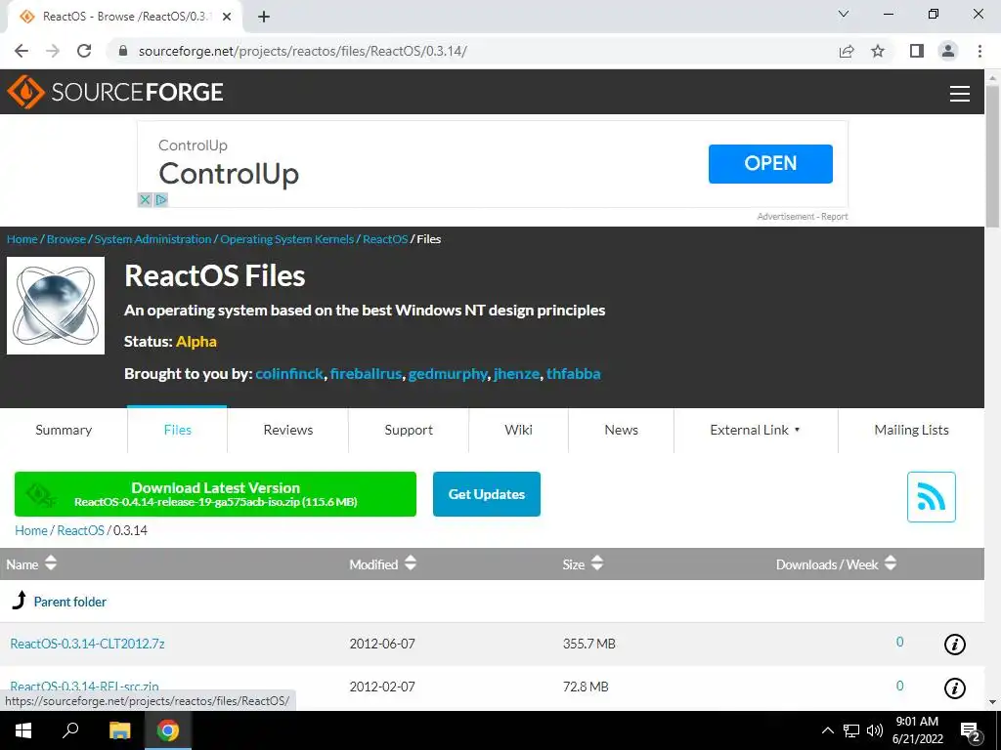Open the taskbar clock and date

[x=917, y=730]
